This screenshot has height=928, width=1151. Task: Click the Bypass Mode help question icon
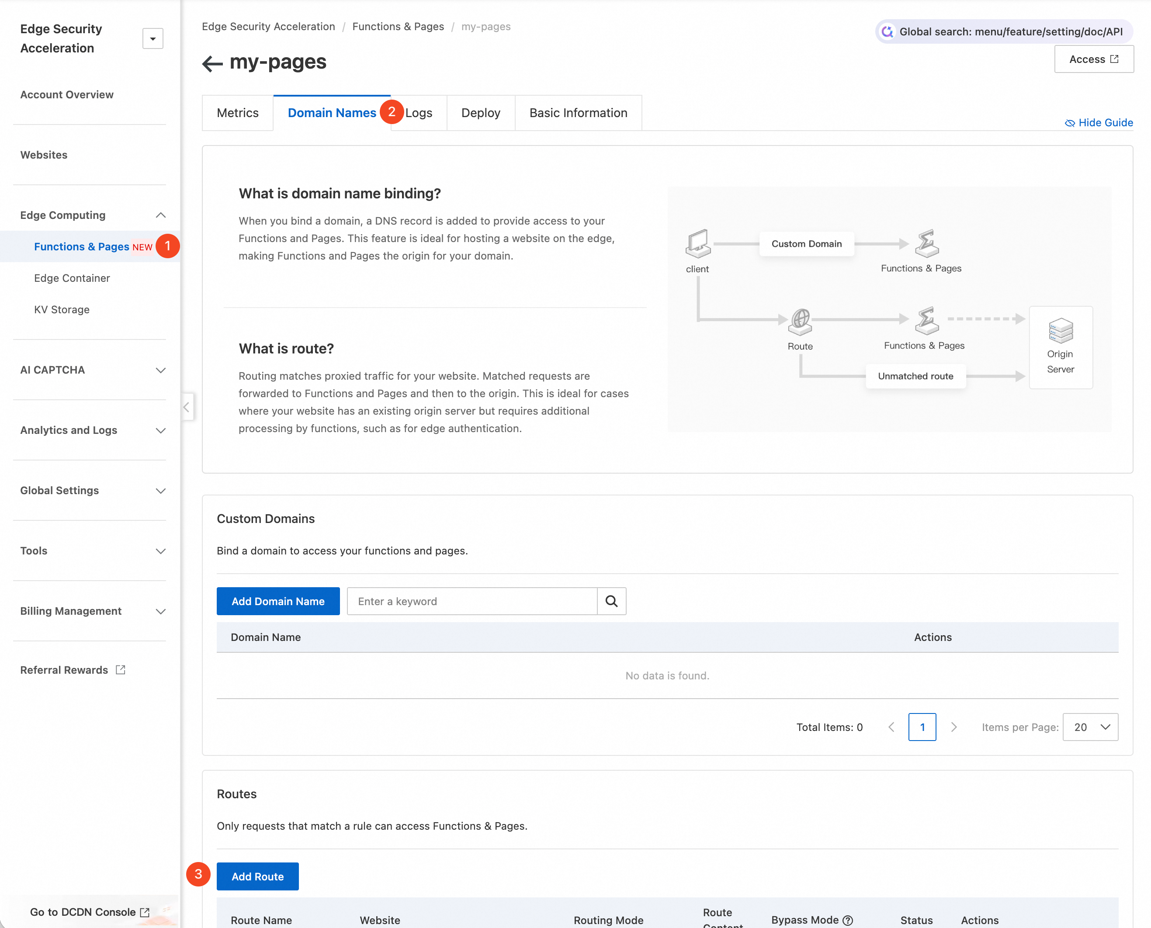coord(847,920)
